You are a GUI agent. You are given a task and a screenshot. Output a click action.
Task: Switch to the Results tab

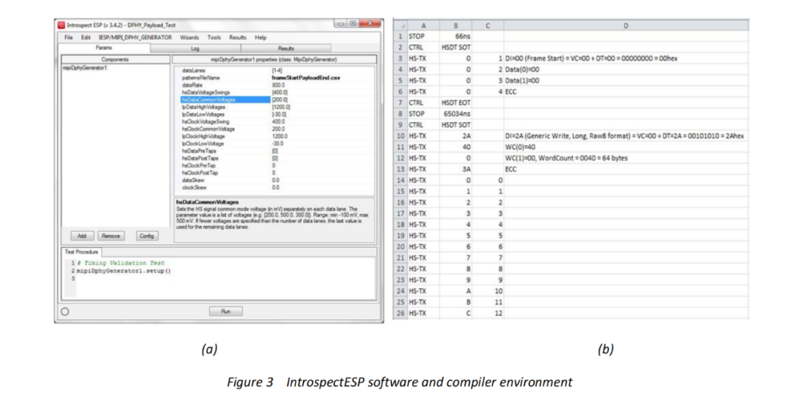[x=286, y=49]
